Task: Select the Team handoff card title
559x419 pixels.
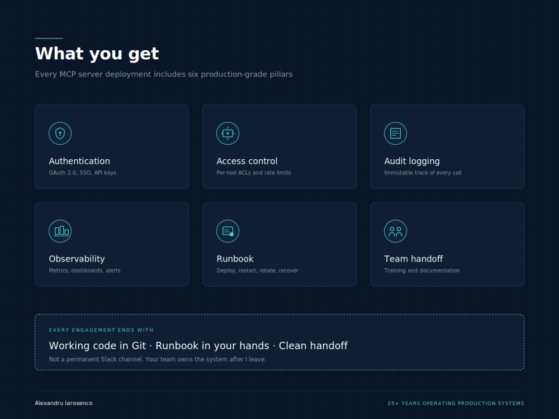Action: (x=413, y=259)
